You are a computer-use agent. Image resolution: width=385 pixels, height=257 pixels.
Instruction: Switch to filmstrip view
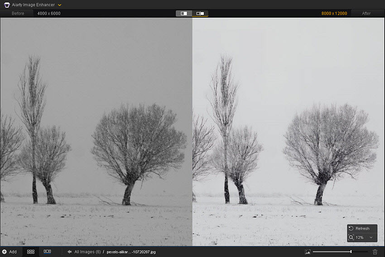pos(48,252)
